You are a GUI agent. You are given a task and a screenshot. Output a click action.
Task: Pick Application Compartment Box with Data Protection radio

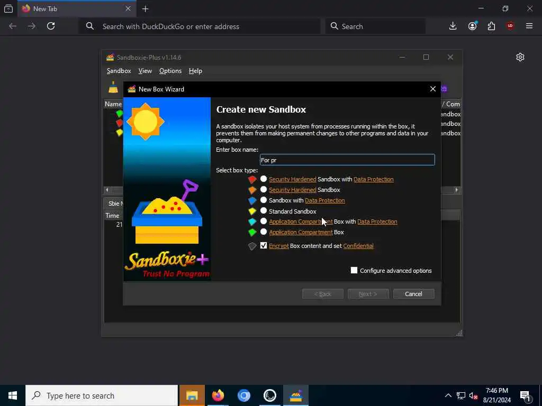[264, 221]
